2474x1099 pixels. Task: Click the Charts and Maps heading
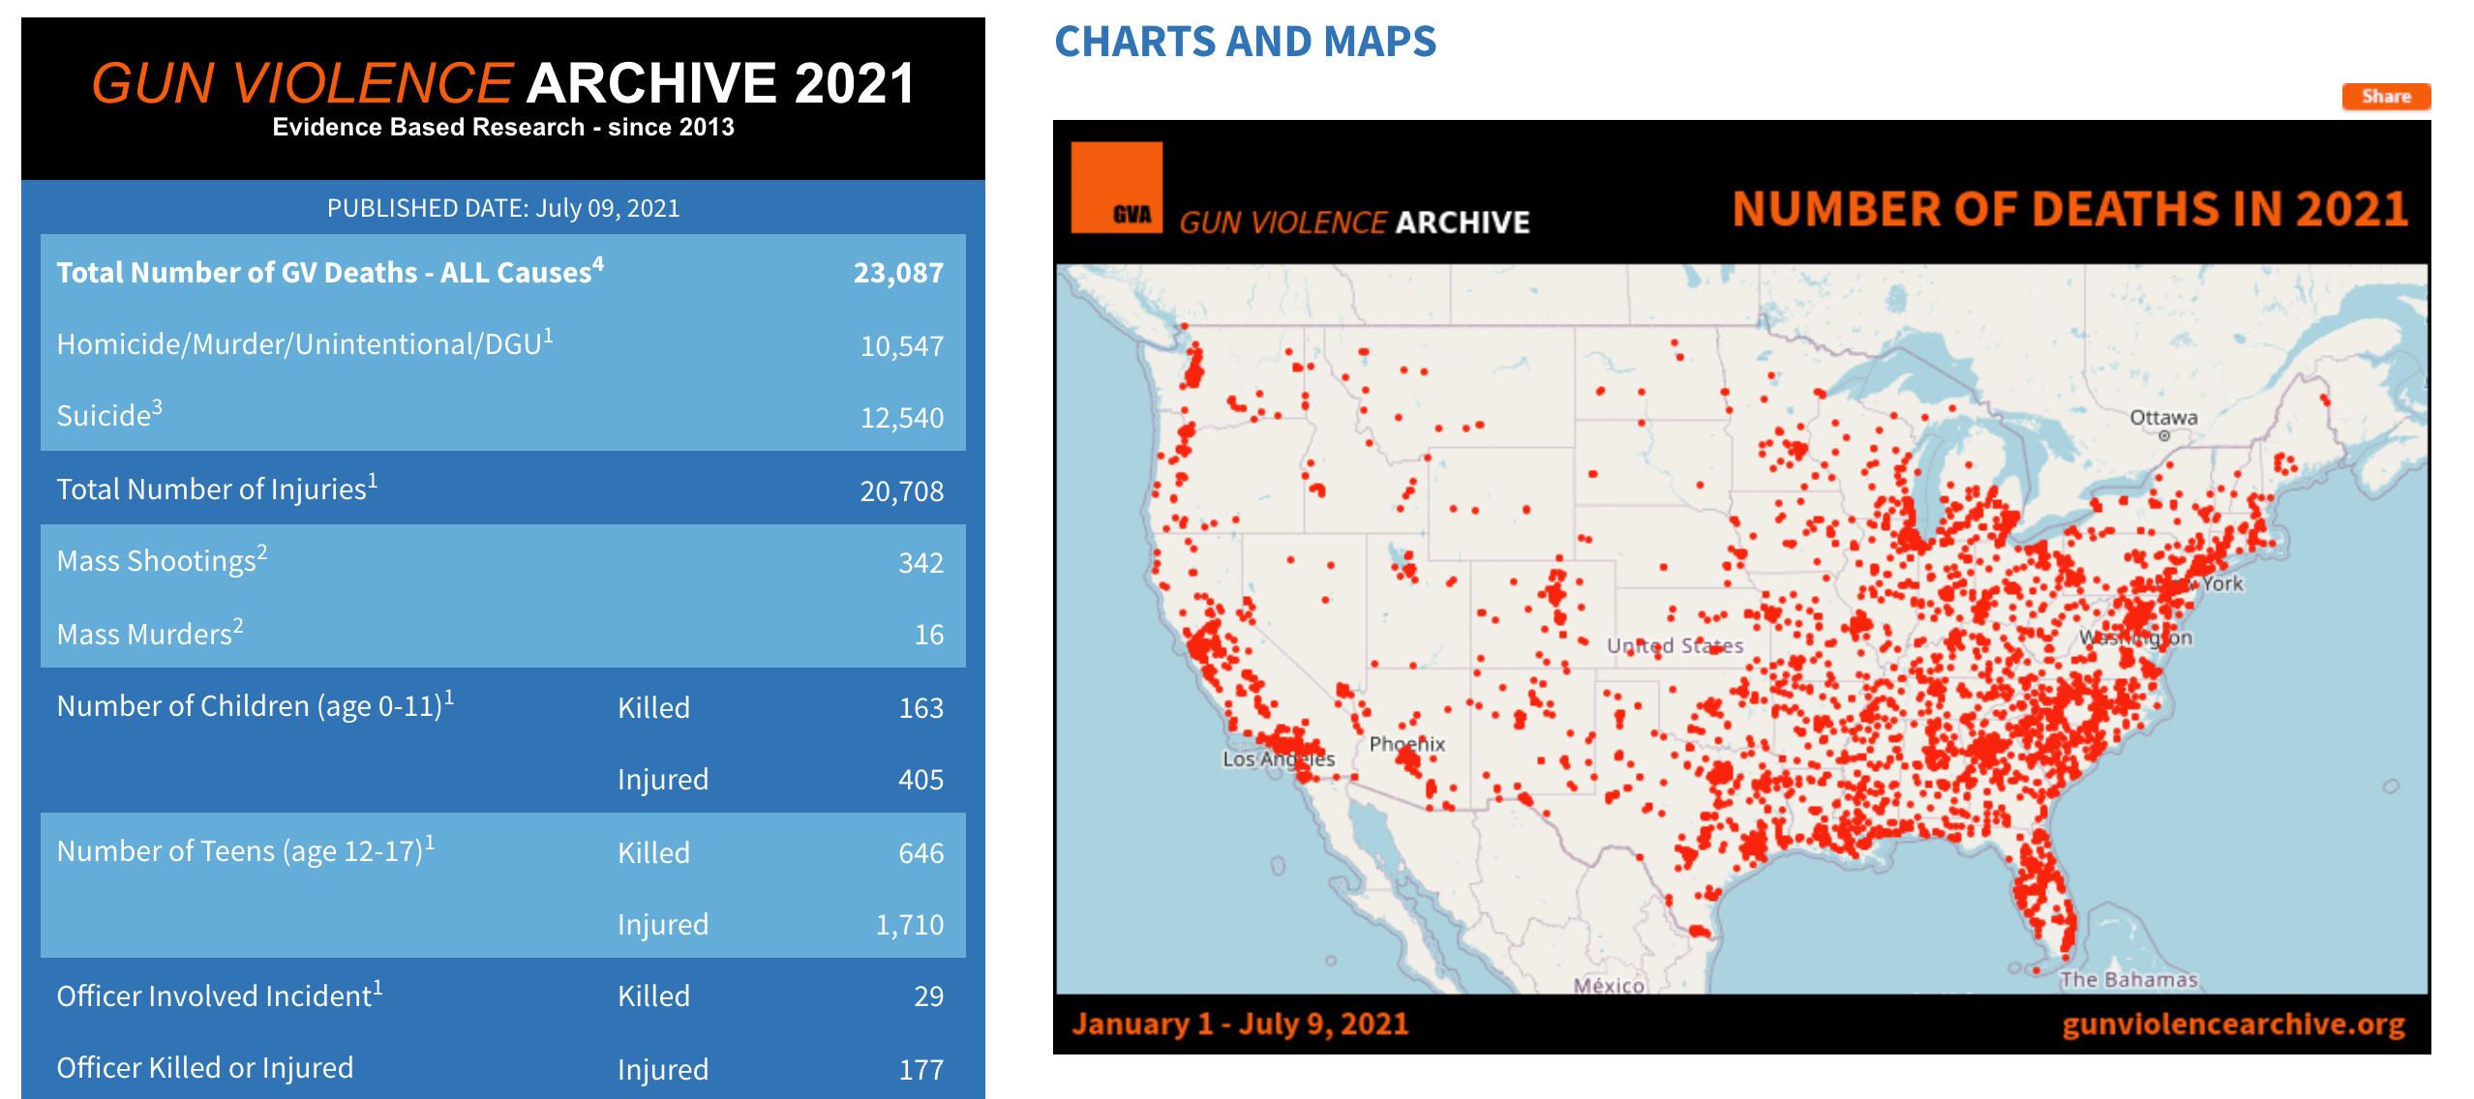point(1245,42)
